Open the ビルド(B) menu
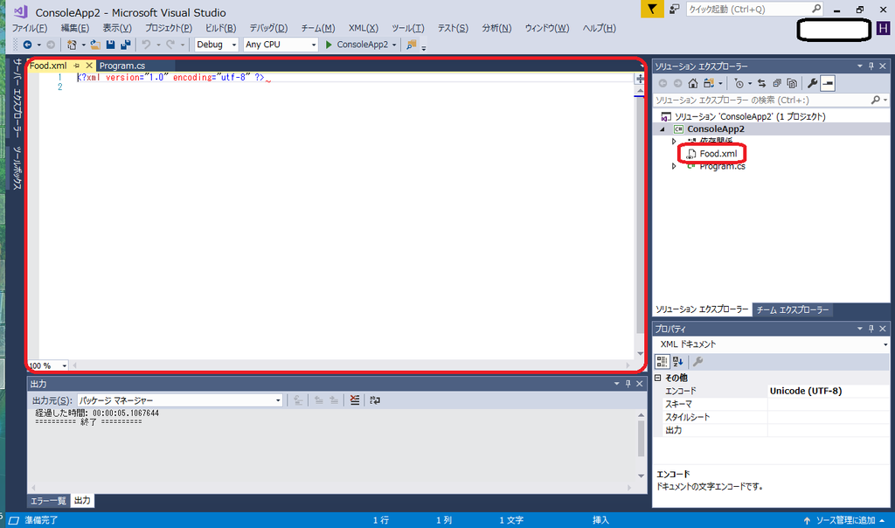Image resolution: width=895 pixels, height=528 pixels. 220,28
